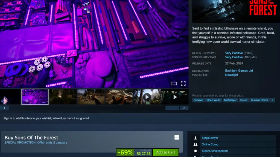Image resolution: width=280 pixels, height=157 pixels.
Task: Click Add to Cart for Sons Of The Forest
Action: point(166,152)
